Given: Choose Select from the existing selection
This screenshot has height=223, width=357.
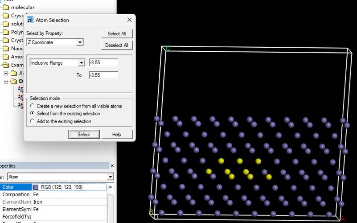Looking at the screenshot, I should (32, 114).
